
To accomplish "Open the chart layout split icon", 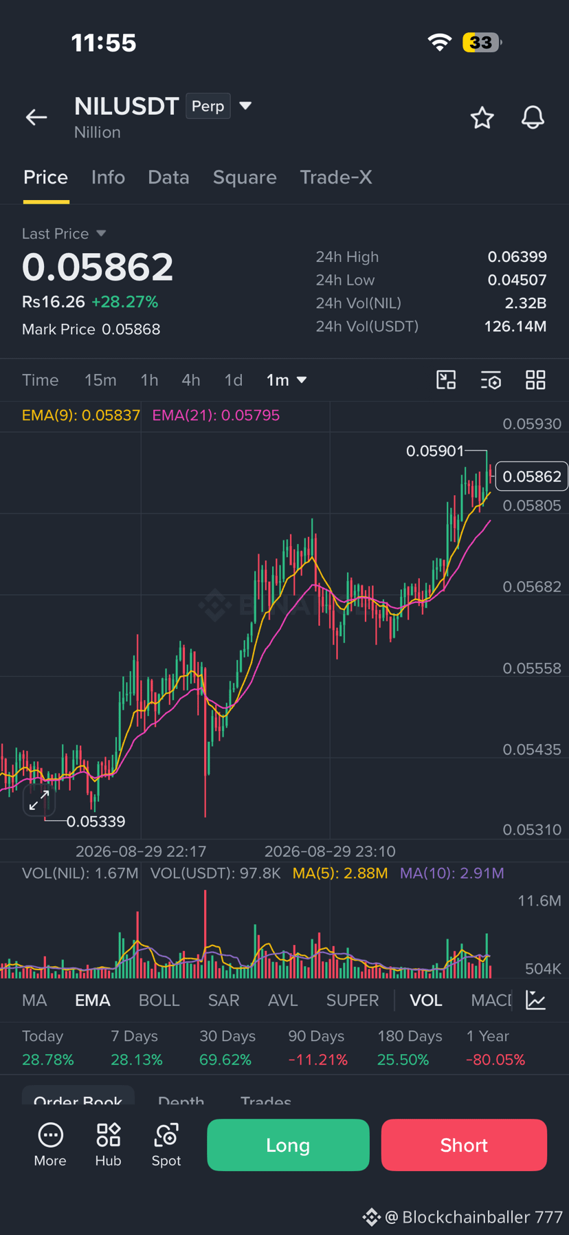I will pyautogui.click(x=446, y=380).
